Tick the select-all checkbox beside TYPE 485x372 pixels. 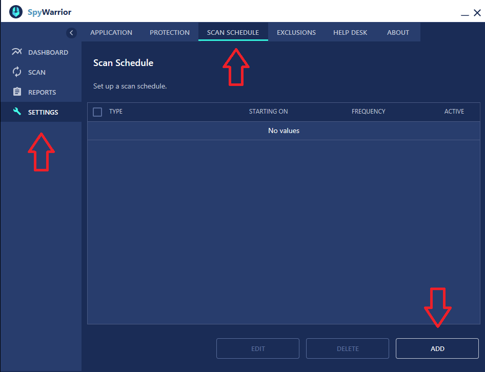pos(97,112)
